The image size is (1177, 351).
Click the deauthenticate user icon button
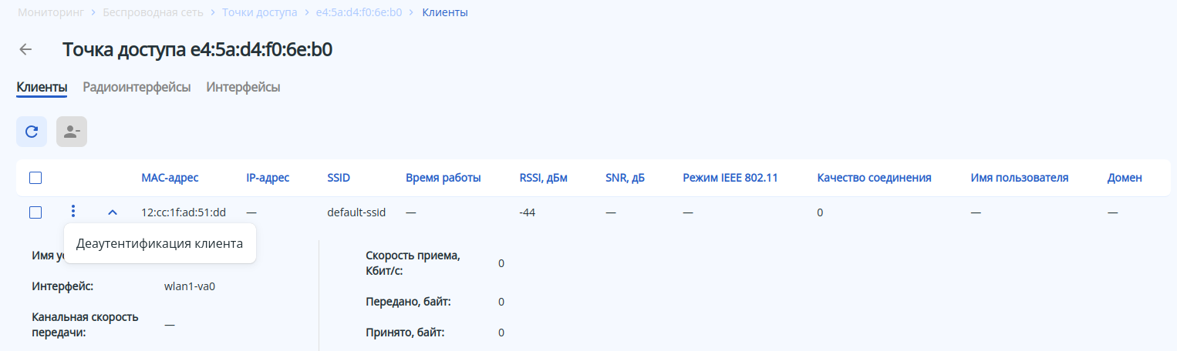(x=72, y=132)
